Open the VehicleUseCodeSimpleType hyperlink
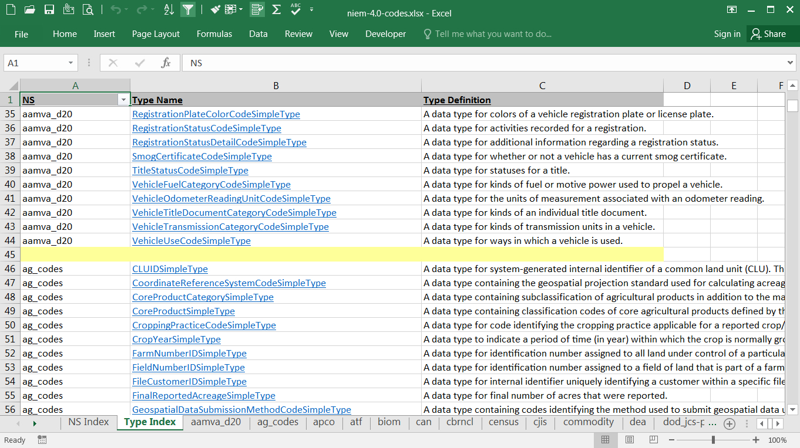The width and height of the screenshot is (800, 448). pyautogui.click(x=191, y=241)
